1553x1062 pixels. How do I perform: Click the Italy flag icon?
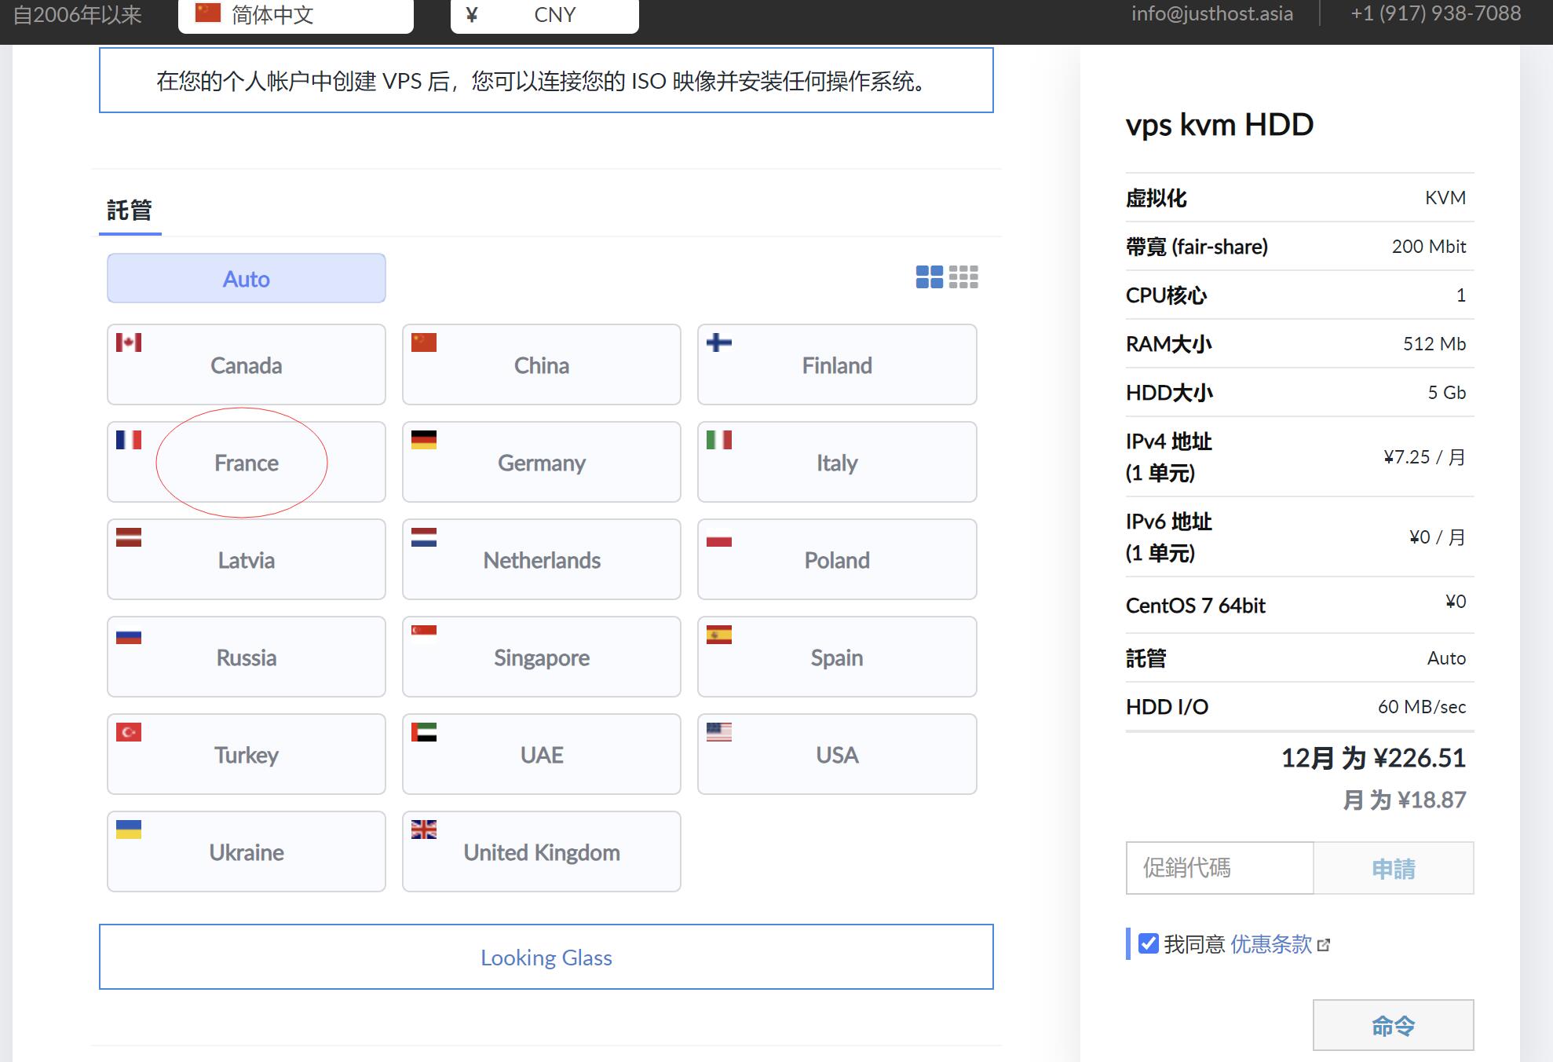719,440
